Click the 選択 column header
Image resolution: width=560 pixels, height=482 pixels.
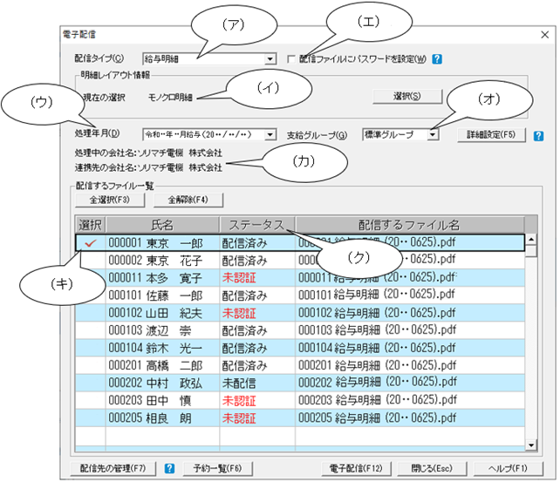91,225
